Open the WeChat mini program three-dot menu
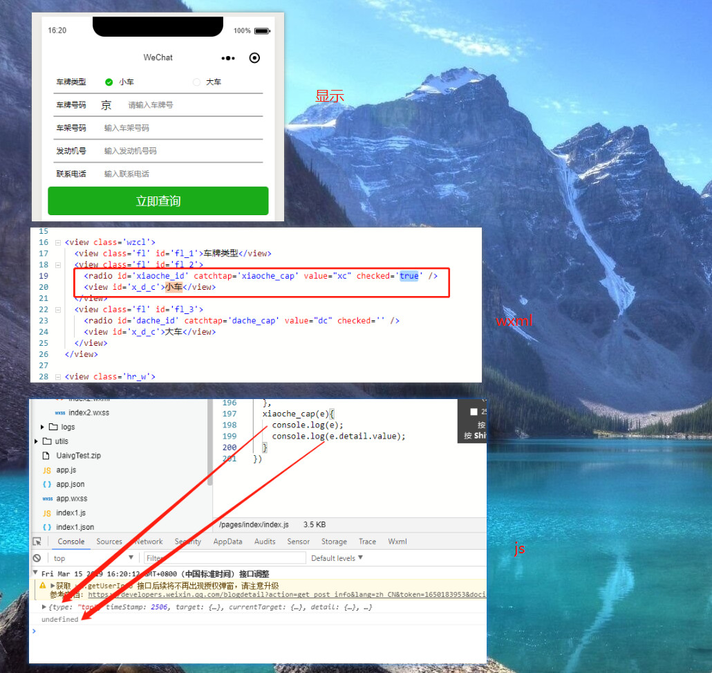The width and height of the screenshot is (712, 673). point(228,58)
